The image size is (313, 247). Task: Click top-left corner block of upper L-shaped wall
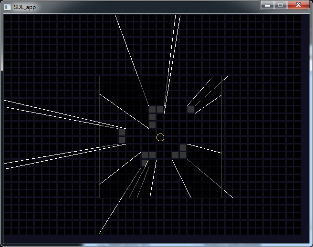click(x=152, y=109)
